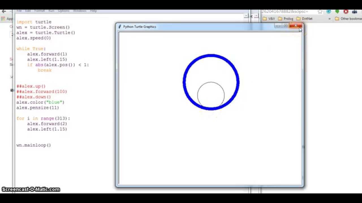Image resolution: width=362 pixels, height=203 pixels.
Task: Click the bookmark star in address bar
Action: click(x=320, y=12)
